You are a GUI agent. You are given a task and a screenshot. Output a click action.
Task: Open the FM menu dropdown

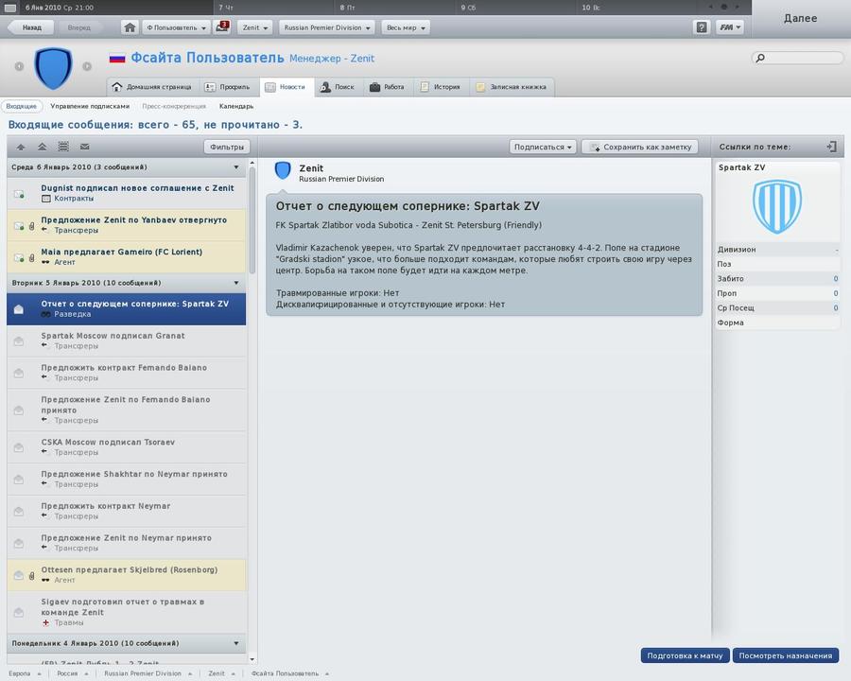(729, 27)
